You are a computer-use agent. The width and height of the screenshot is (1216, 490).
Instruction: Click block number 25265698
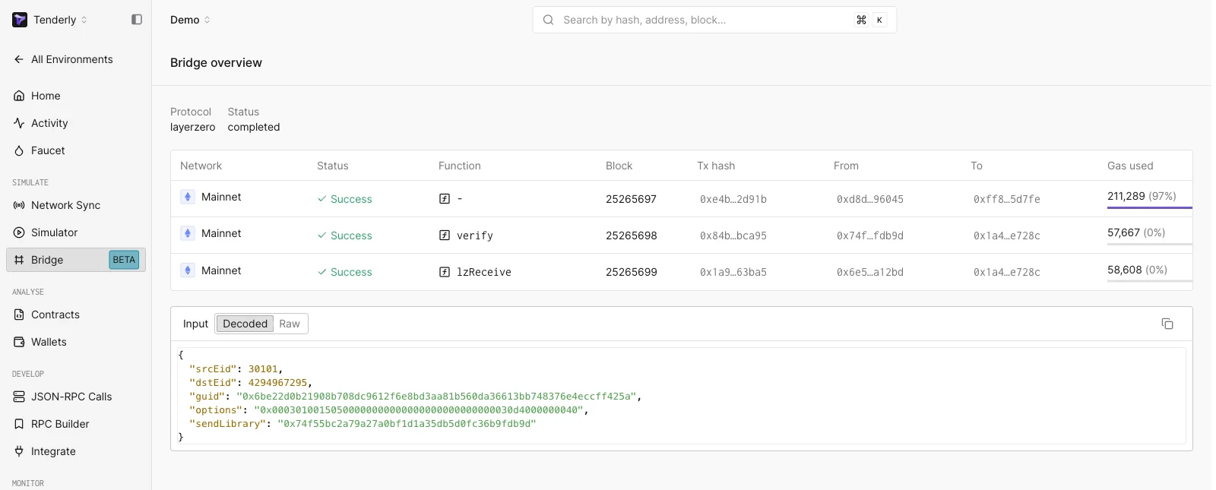631,236
